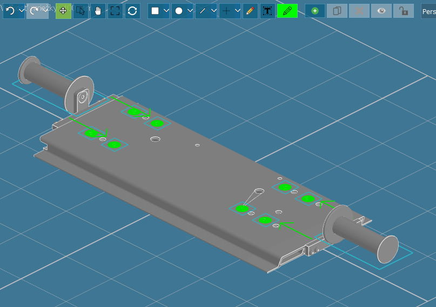The height and width of the screenshot is (307, 436).
Task: Open the crosshair tool dropdown arrow
Action: tap(237, 11)
